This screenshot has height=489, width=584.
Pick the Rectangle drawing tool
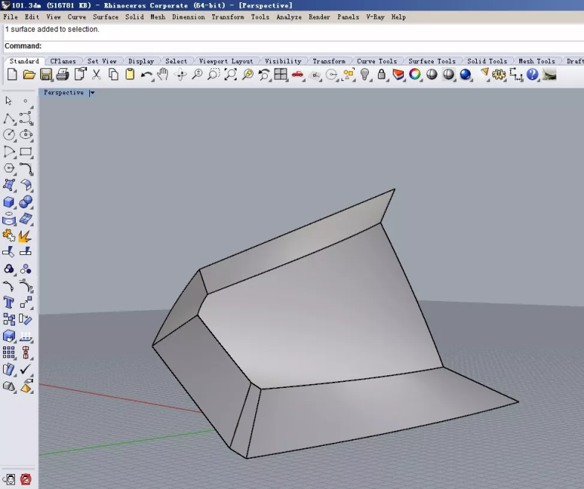pyautogui.click(x=25, y=152)
